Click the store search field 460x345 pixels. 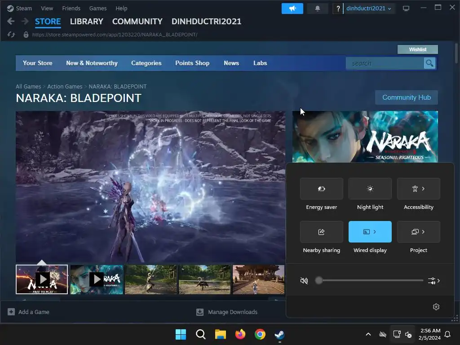click(x=385, y=63)
